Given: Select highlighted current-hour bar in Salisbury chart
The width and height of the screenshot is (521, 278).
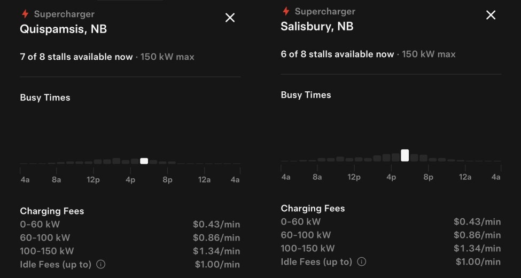Looking at the screenshot, I should pyautogui.click(x=405, y=155).
